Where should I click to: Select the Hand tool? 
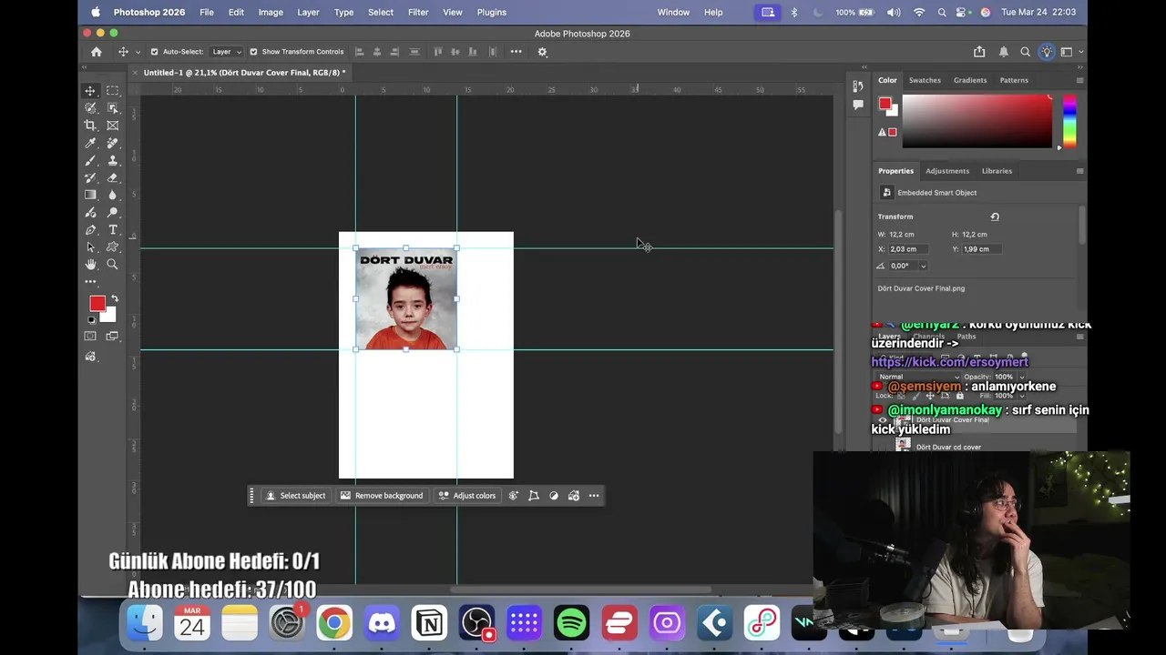(90, 265)
